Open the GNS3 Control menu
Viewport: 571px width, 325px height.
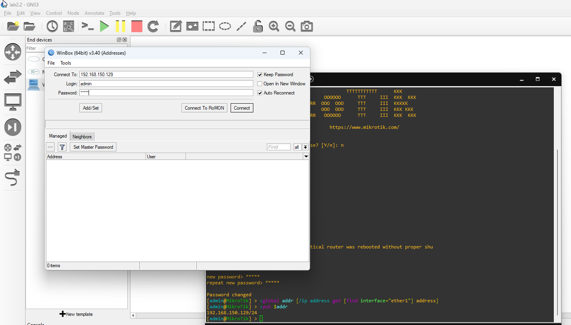pyautogui.click(x=54, y=13)
